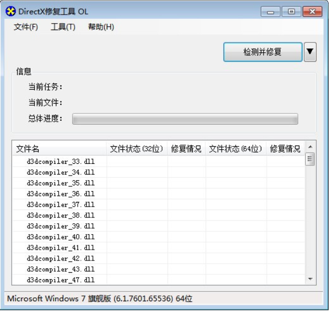Screen dimensions: 330x312
Task: Click the 总体进度 progress bar
Action: tap(185, 119)
